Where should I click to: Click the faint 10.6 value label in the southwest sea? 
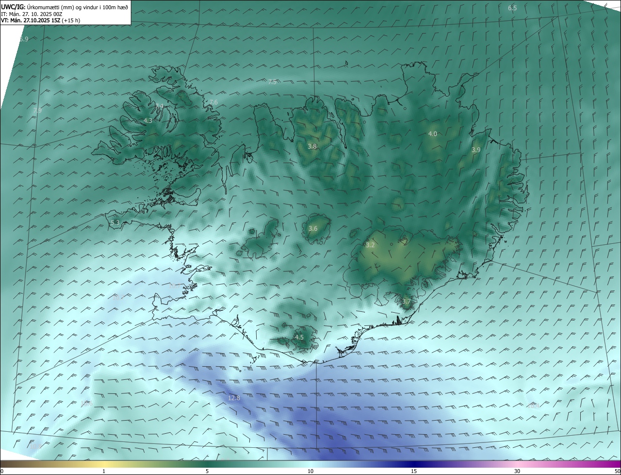pos(86,403)
